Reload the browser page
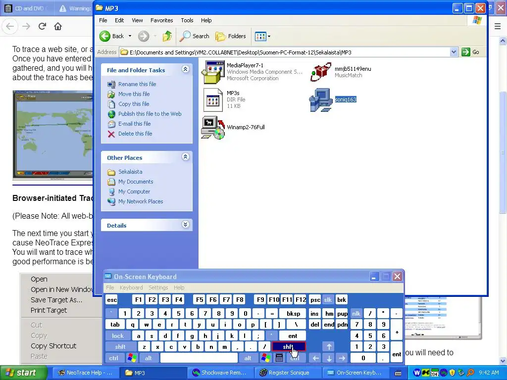This screenshot has height=380, width=507. (42, 26)
